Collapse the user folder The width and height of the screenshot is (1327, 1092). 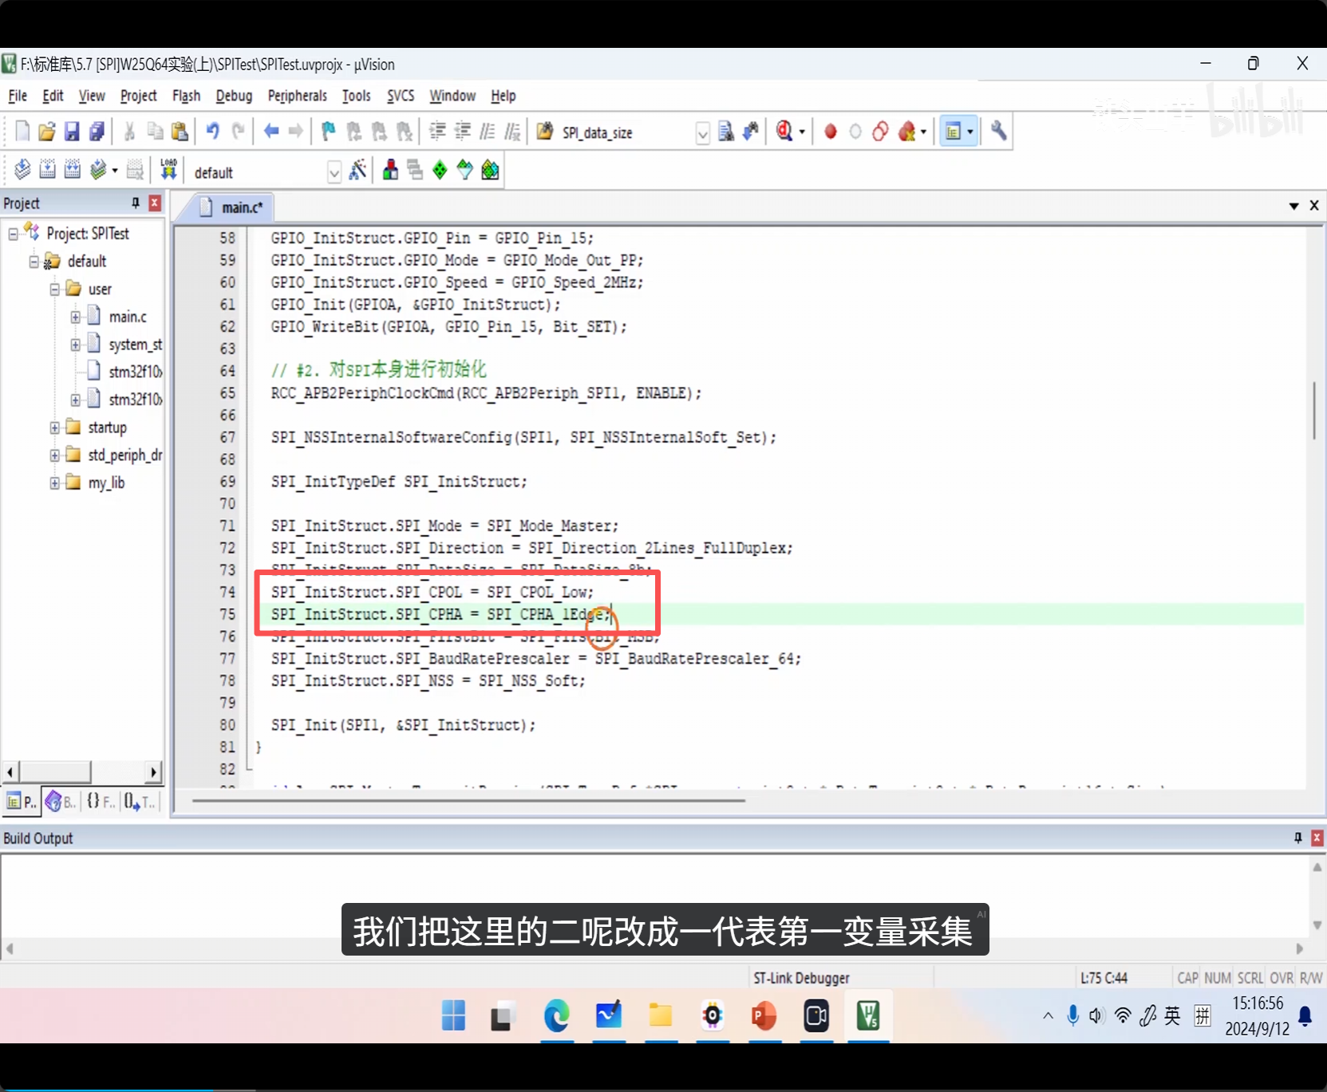click(x=54, y=289)
